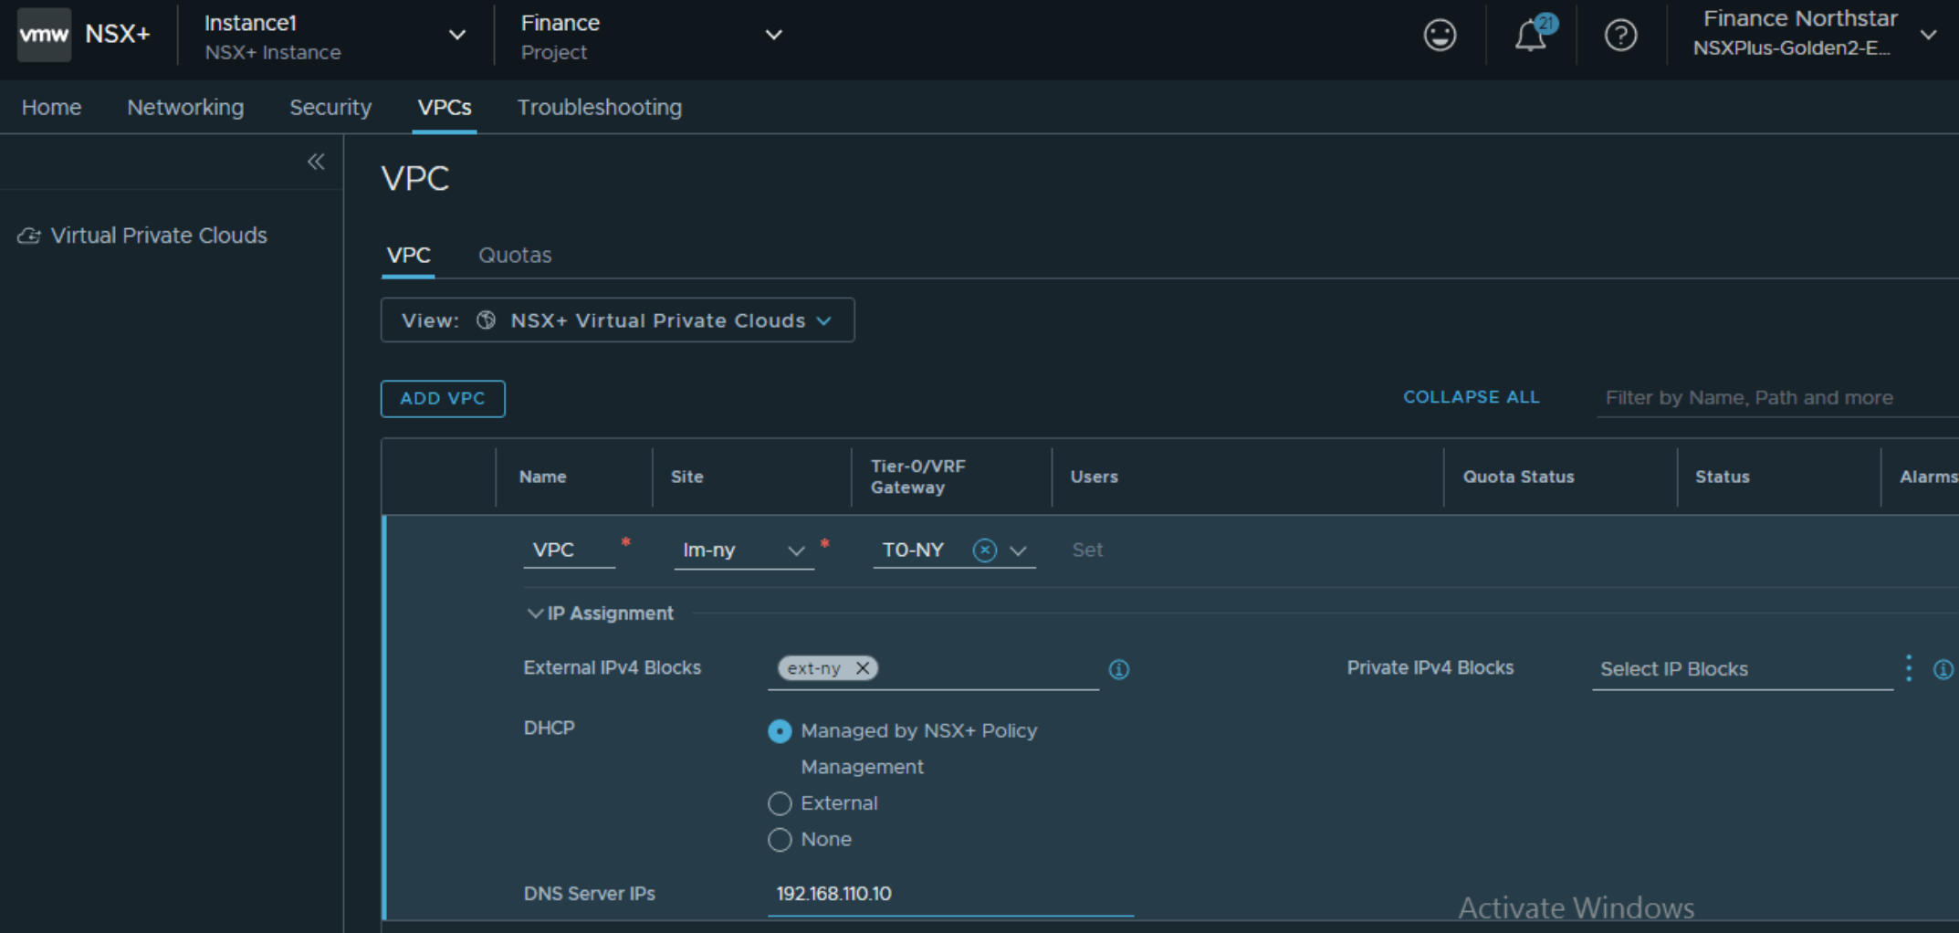Click the Virtual Private Clouds cloud icon
1959x933 pixels.
coord(29,236)
